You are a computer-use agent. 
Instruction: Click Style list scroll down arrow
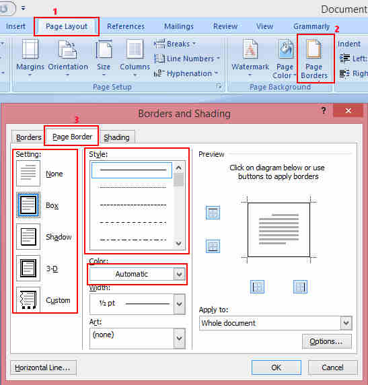click(x=179, y=244)
